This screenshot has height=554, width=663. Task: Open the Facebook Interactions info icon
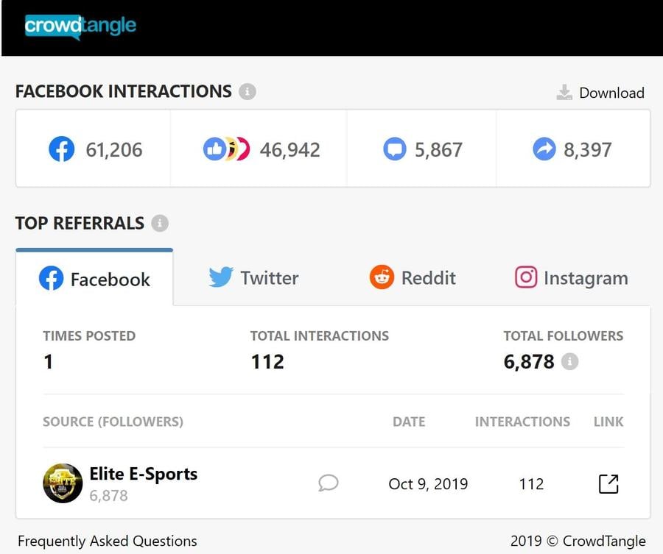point(248,91)
